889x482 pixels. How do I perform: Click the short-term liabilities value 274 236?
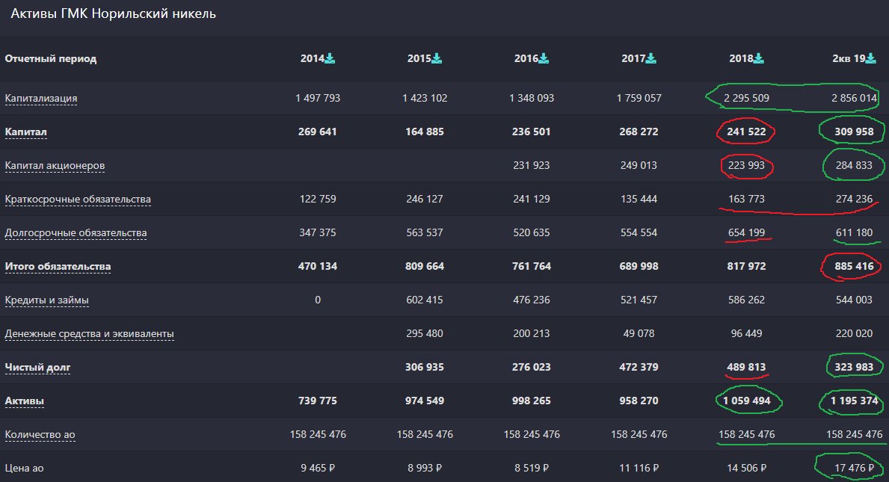(x=854, y=199)
